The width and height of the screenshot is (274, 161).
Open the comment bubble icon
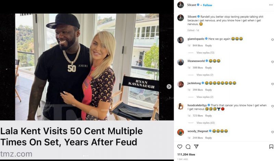[188, 147]
